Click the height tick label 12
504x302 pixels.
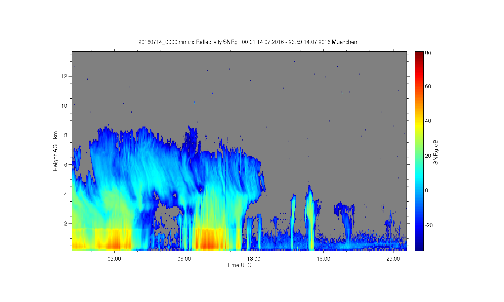pyautogui.click(x=64, y=76)
